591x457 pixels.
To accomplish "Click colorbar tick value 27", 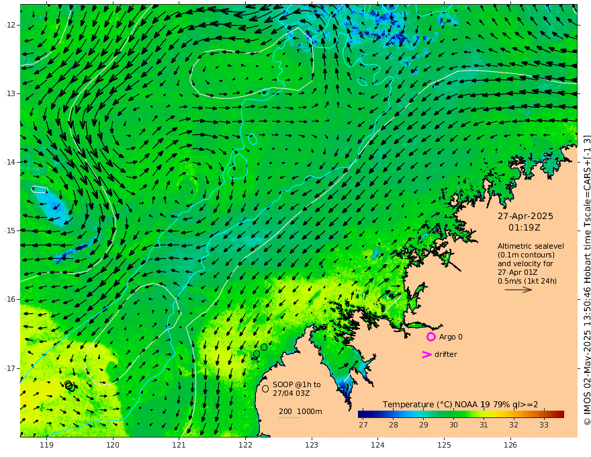I will [x=363, y=425].
